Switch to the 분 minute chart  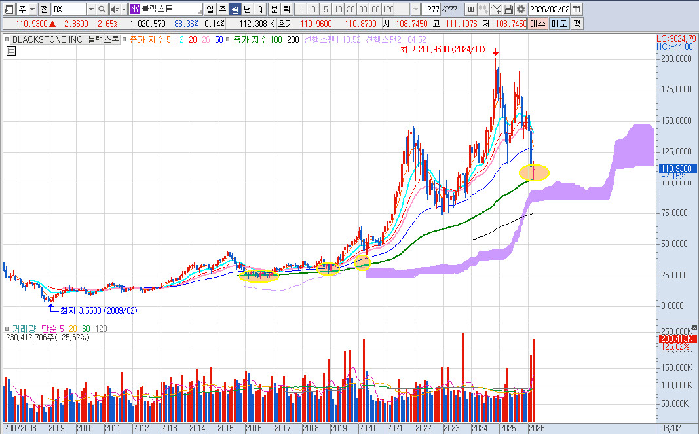[x=274, y=9]
